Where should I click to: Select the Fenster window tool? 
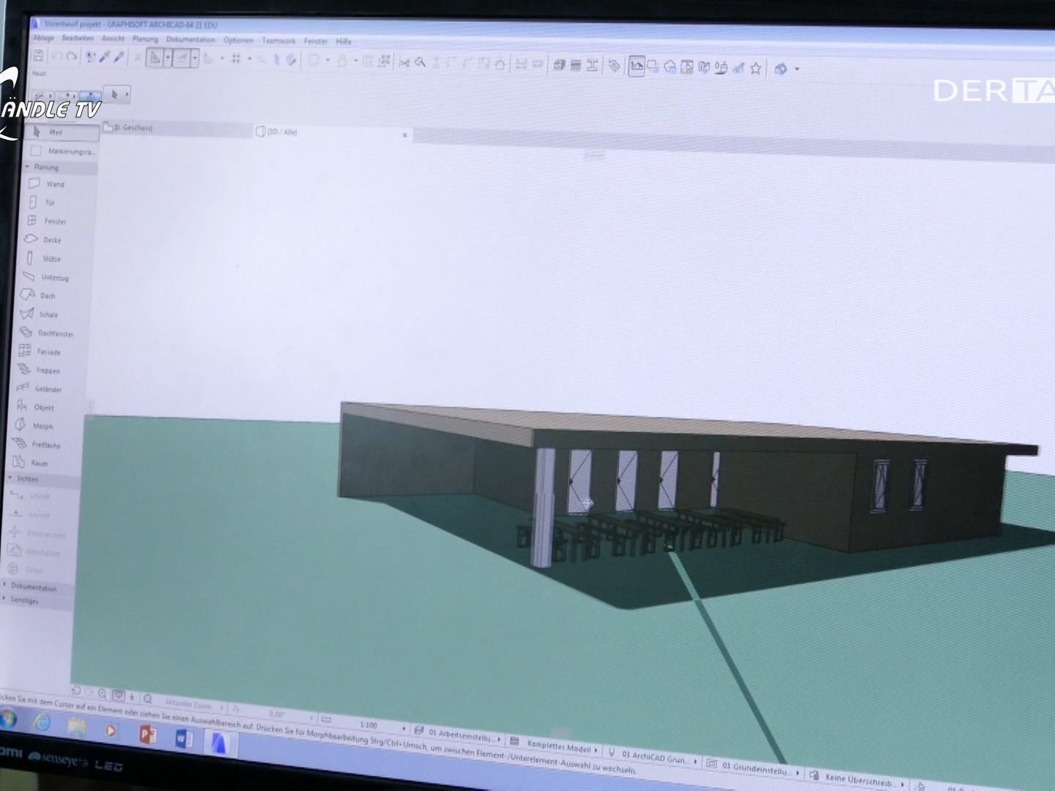tap(53, 221)
